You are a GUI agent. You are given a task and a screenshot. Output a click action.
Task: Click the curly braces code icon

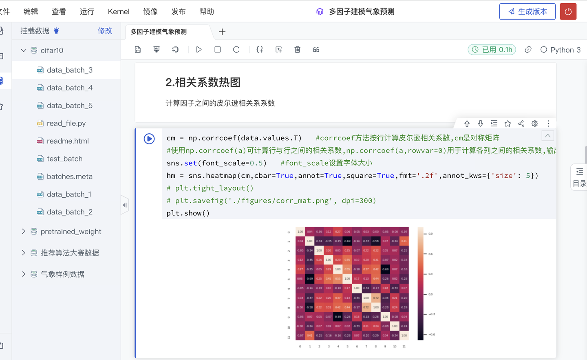tap(260, 49)
